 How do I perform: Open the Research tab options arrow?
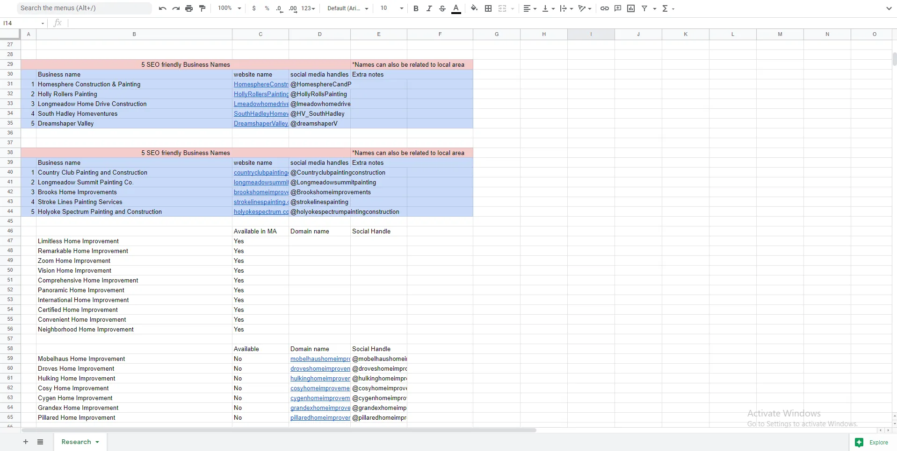pyautogui.click(x=97, y=442)
